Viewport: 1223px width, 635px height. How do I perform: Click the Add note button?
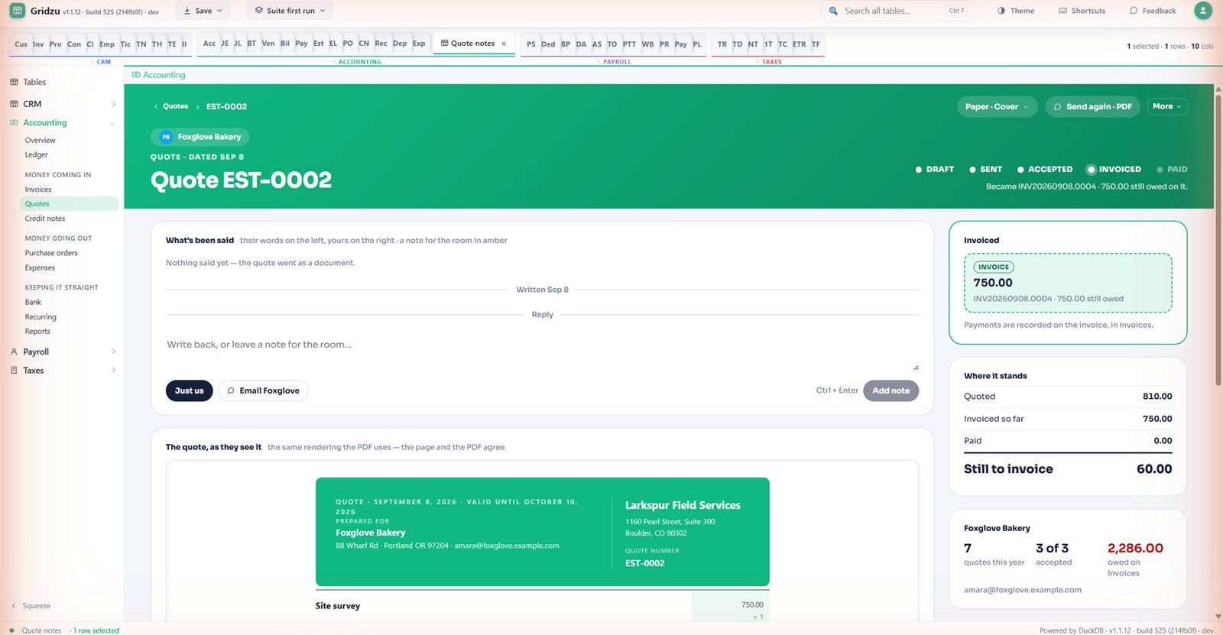click(890, 390)
